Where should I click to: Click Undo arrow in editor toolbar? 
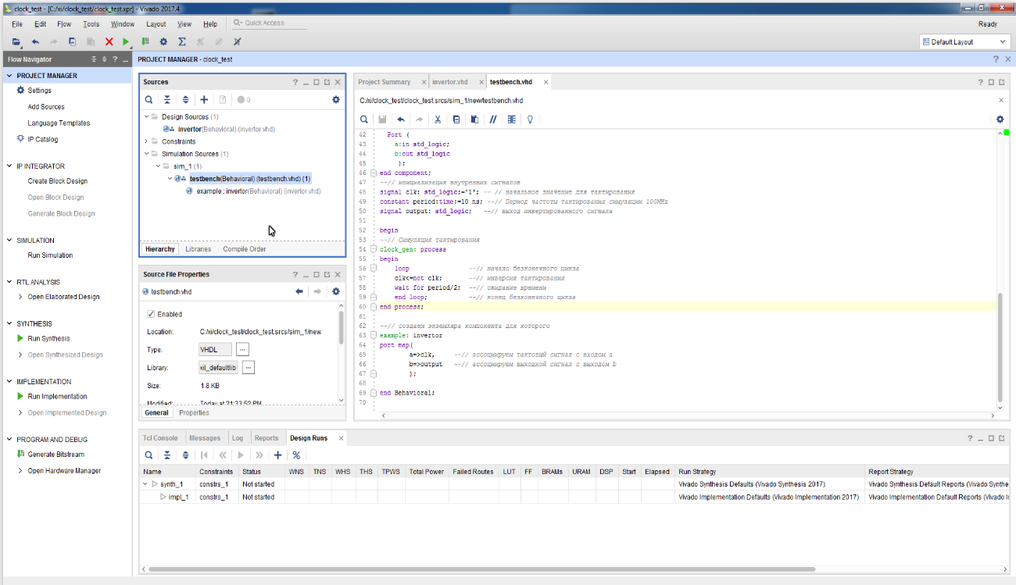401,119
